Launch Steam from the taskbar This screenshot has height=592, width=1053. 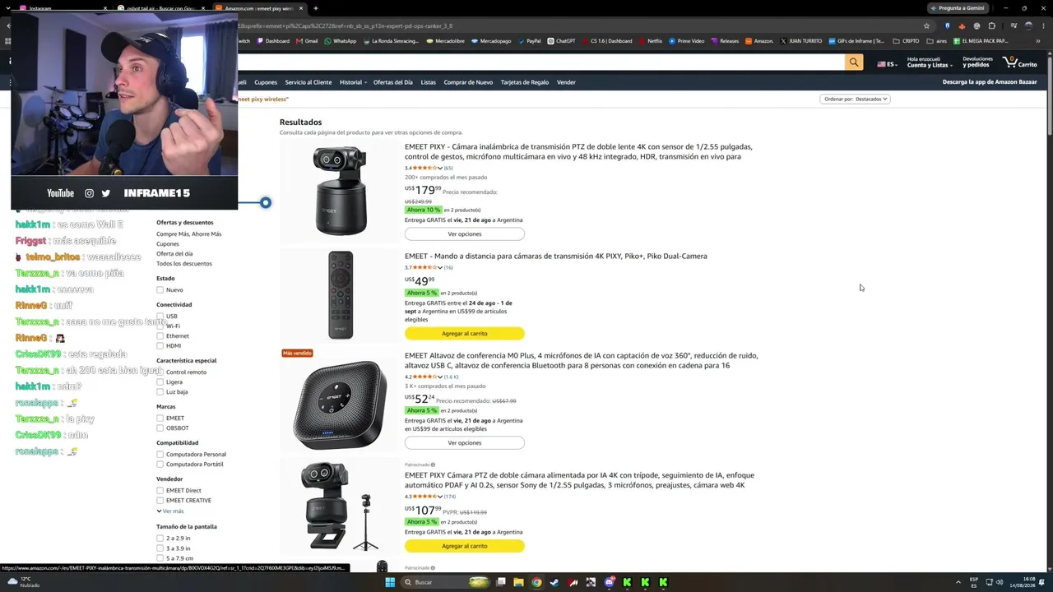[554, 582]
